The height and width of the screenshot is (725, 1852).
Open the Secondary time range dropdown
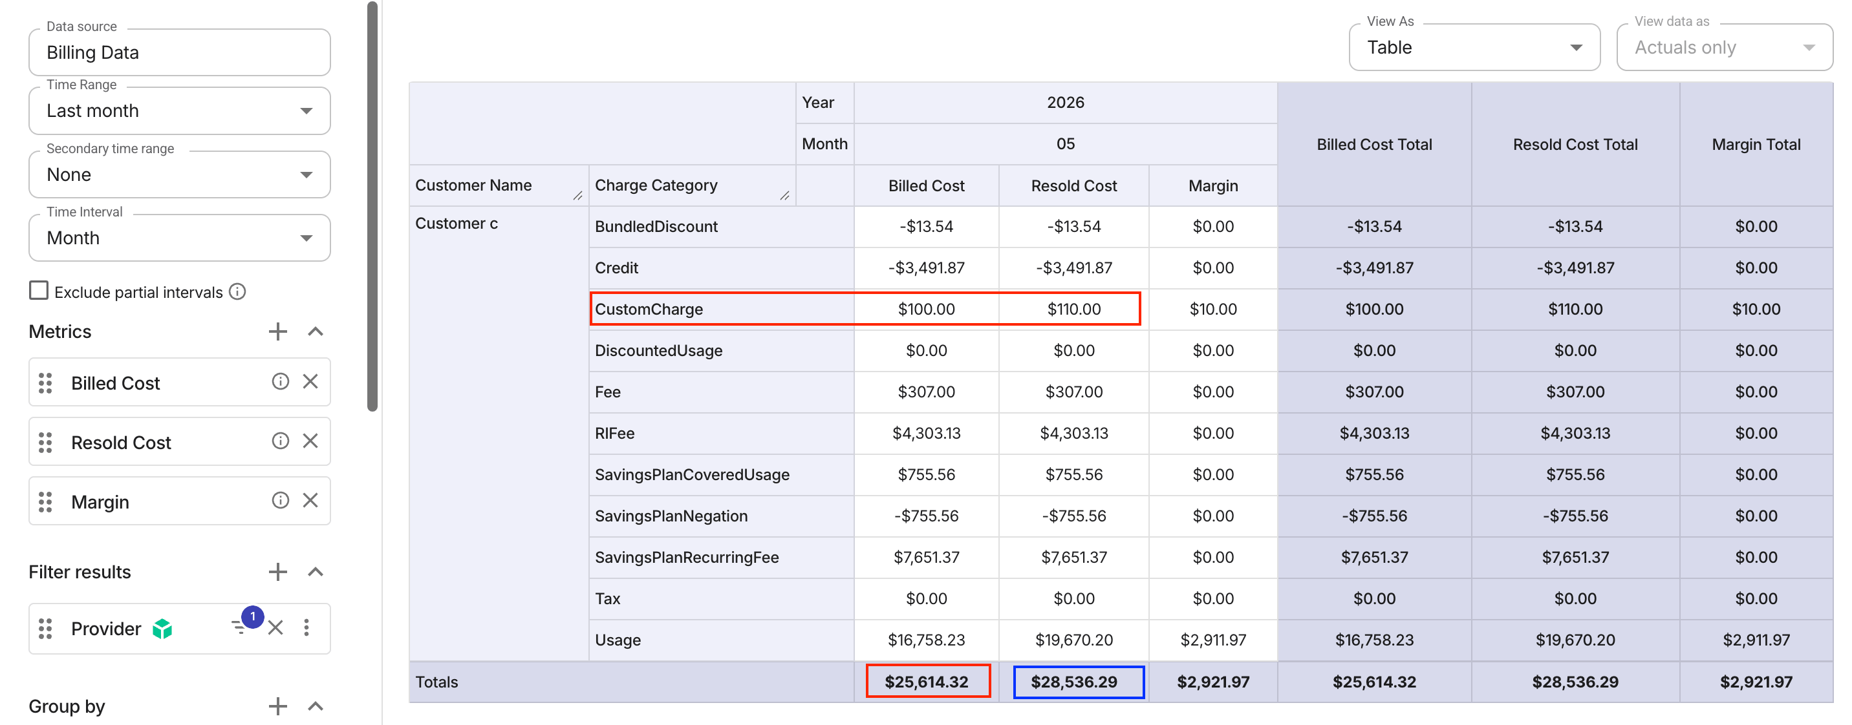[180, 174]
